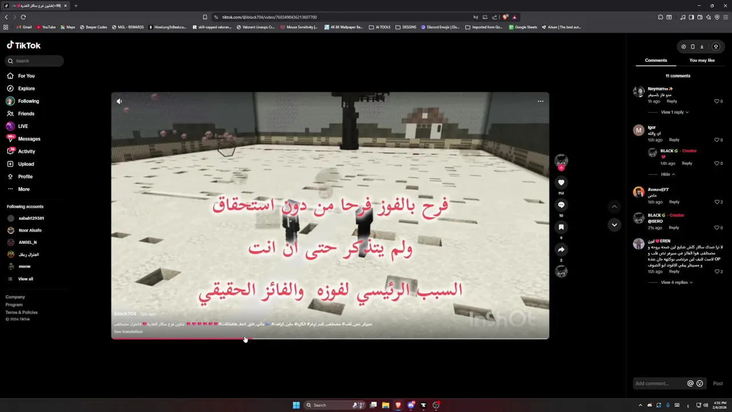Insert a mention with the @ icon

coord(690,383)
